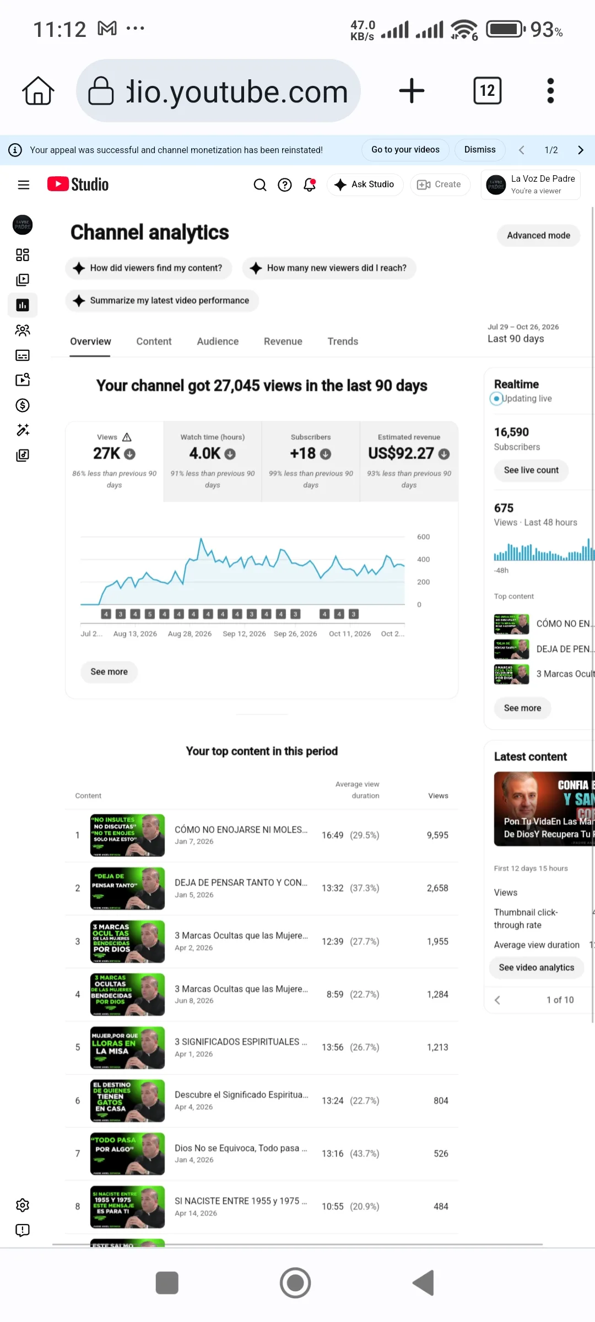
Task: Click the YouTube Studio logo
Action: point(78,185)
